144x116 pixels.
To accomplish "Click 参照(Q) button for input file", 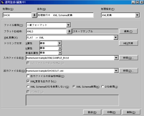I will (x=128, y=58).
